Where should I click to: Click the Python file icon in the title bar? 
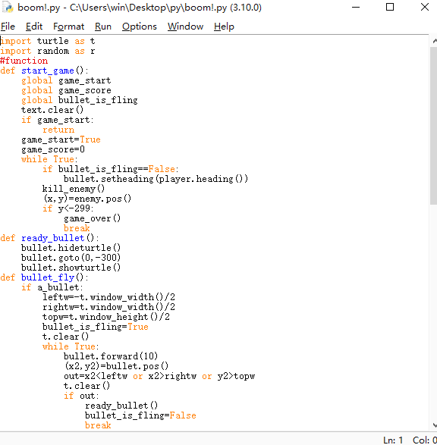click(7, 8)
